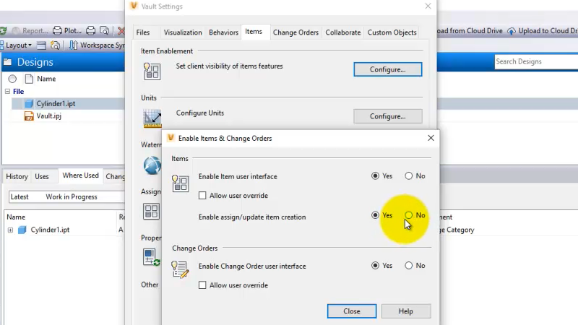Click the Print icon in the toolbar
Image resolution: width=578 pixels, height=325 pixels.
tap(91, 30)
